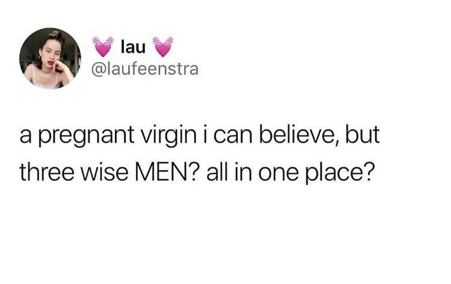Click the word all in the tweet

217,173
